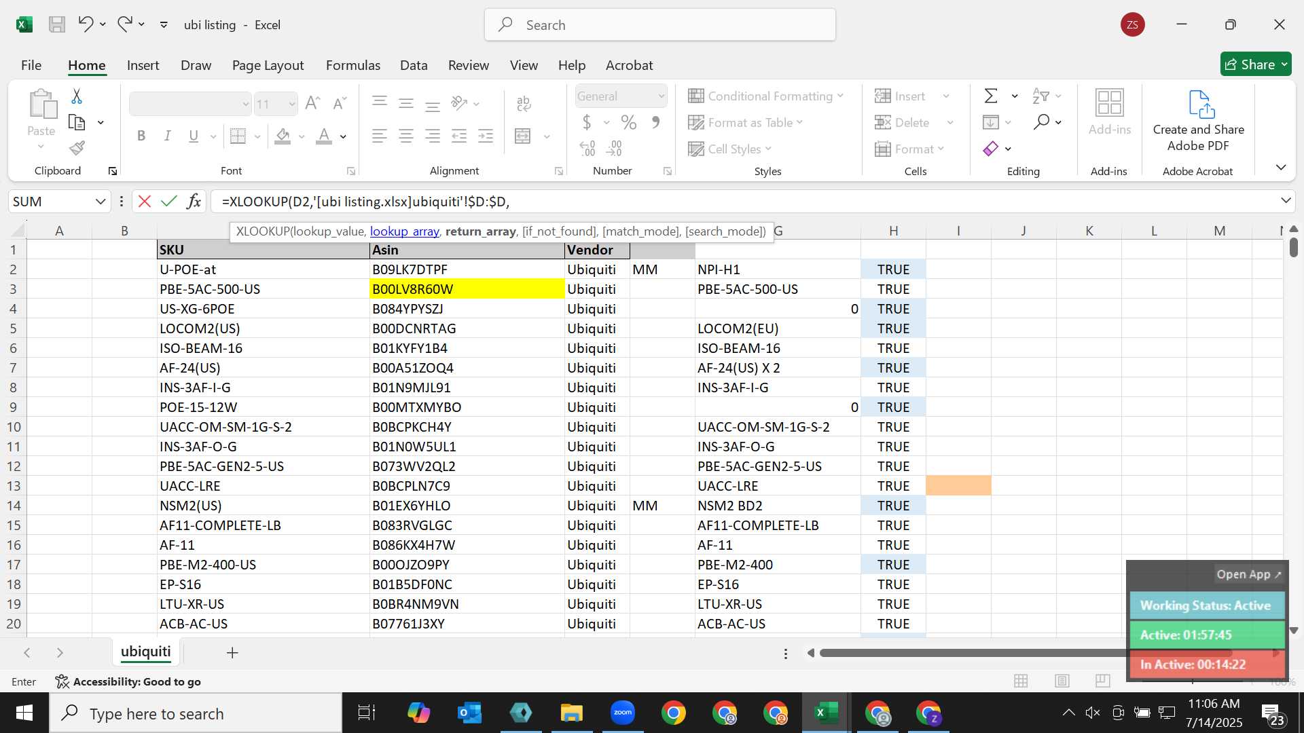
Task: Open the File menu
Action: tap(31, 65)
